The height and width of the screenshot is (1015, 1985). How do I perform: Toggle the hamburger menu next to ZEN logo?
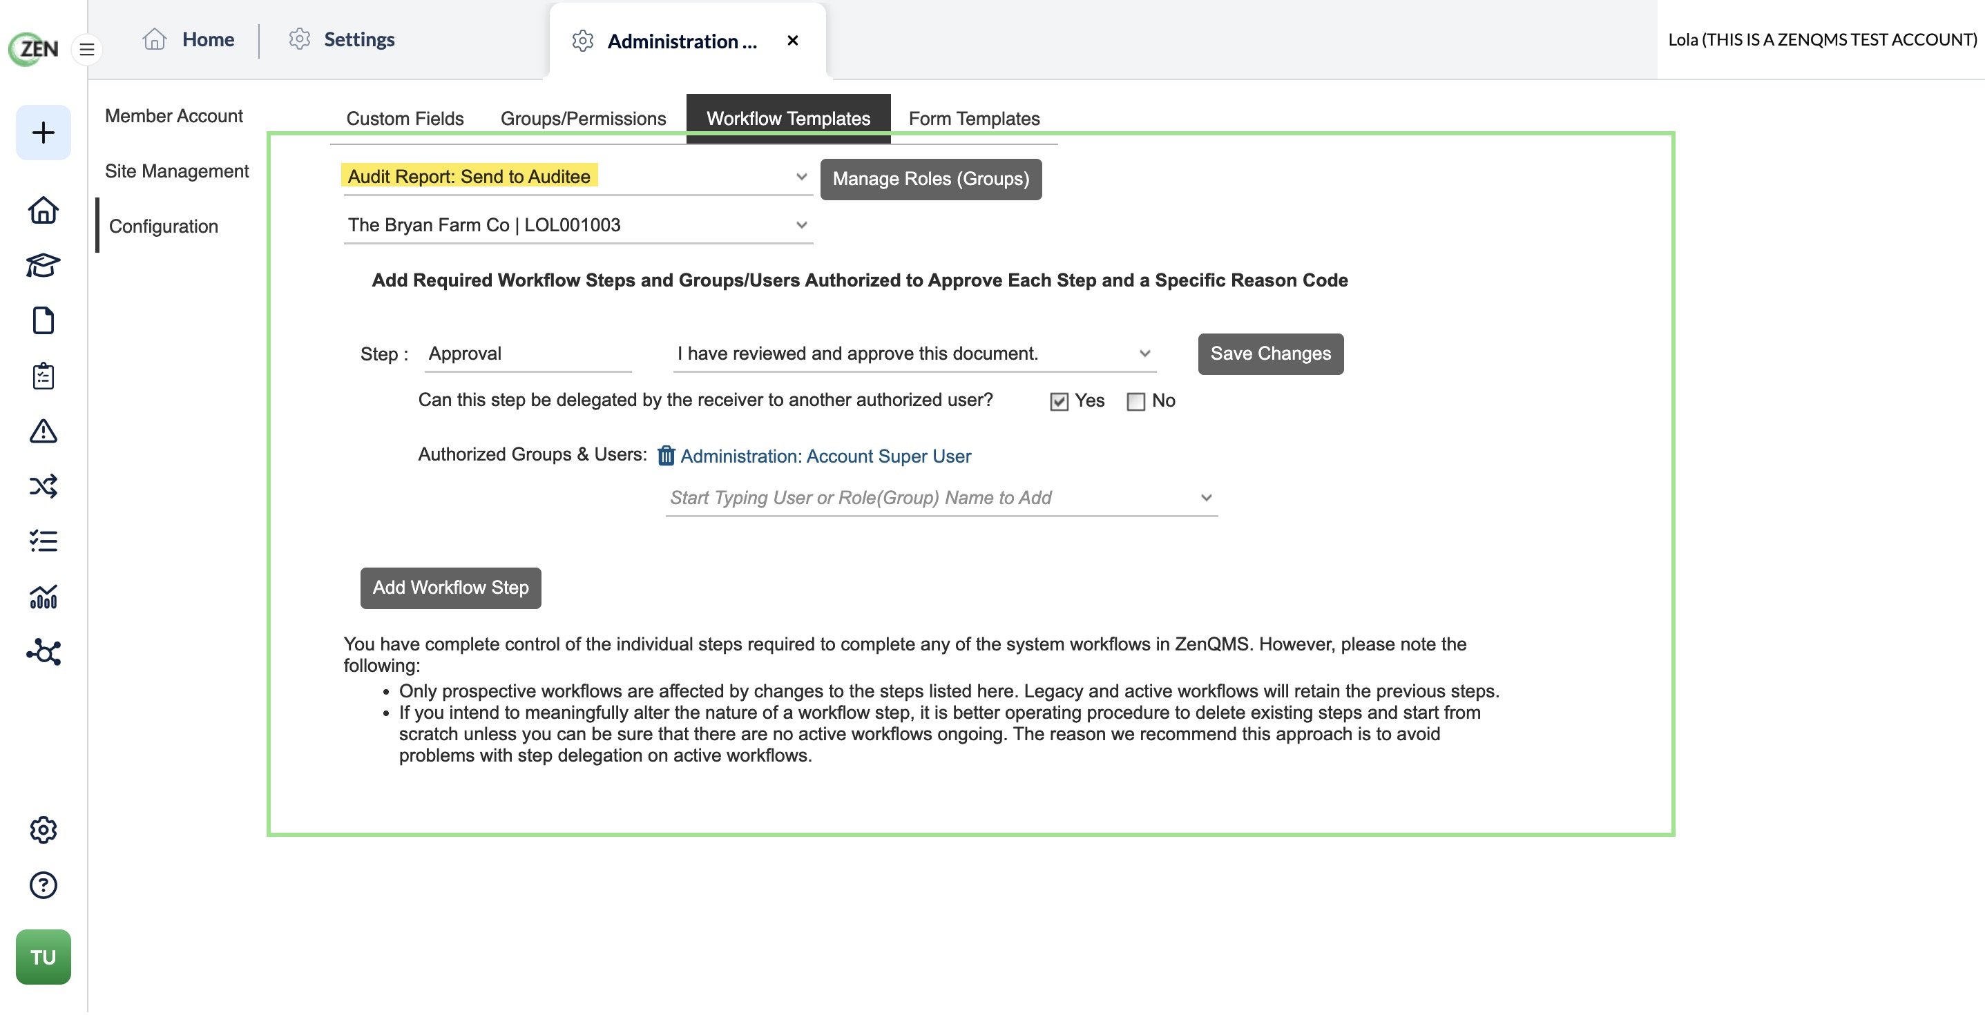click(87, 49)
